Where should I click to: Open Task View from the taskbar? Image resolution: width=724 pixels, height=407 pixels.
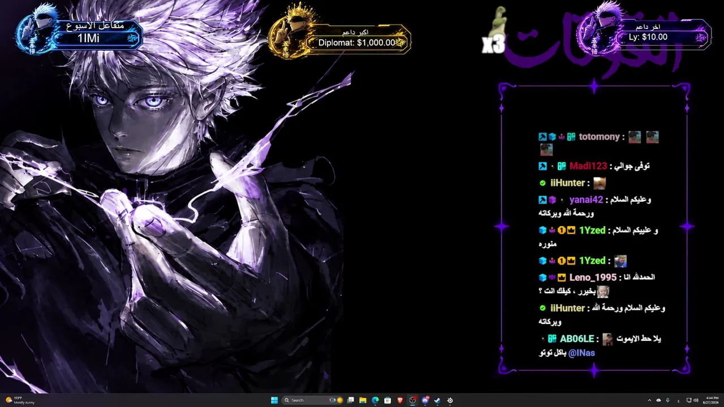pos(351,400)
